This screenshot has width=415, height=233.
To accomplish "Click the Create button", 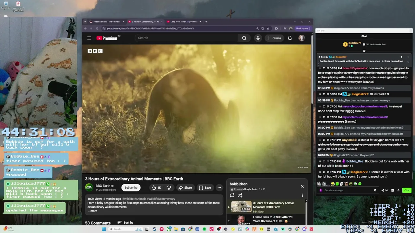I will click(274, 38).
